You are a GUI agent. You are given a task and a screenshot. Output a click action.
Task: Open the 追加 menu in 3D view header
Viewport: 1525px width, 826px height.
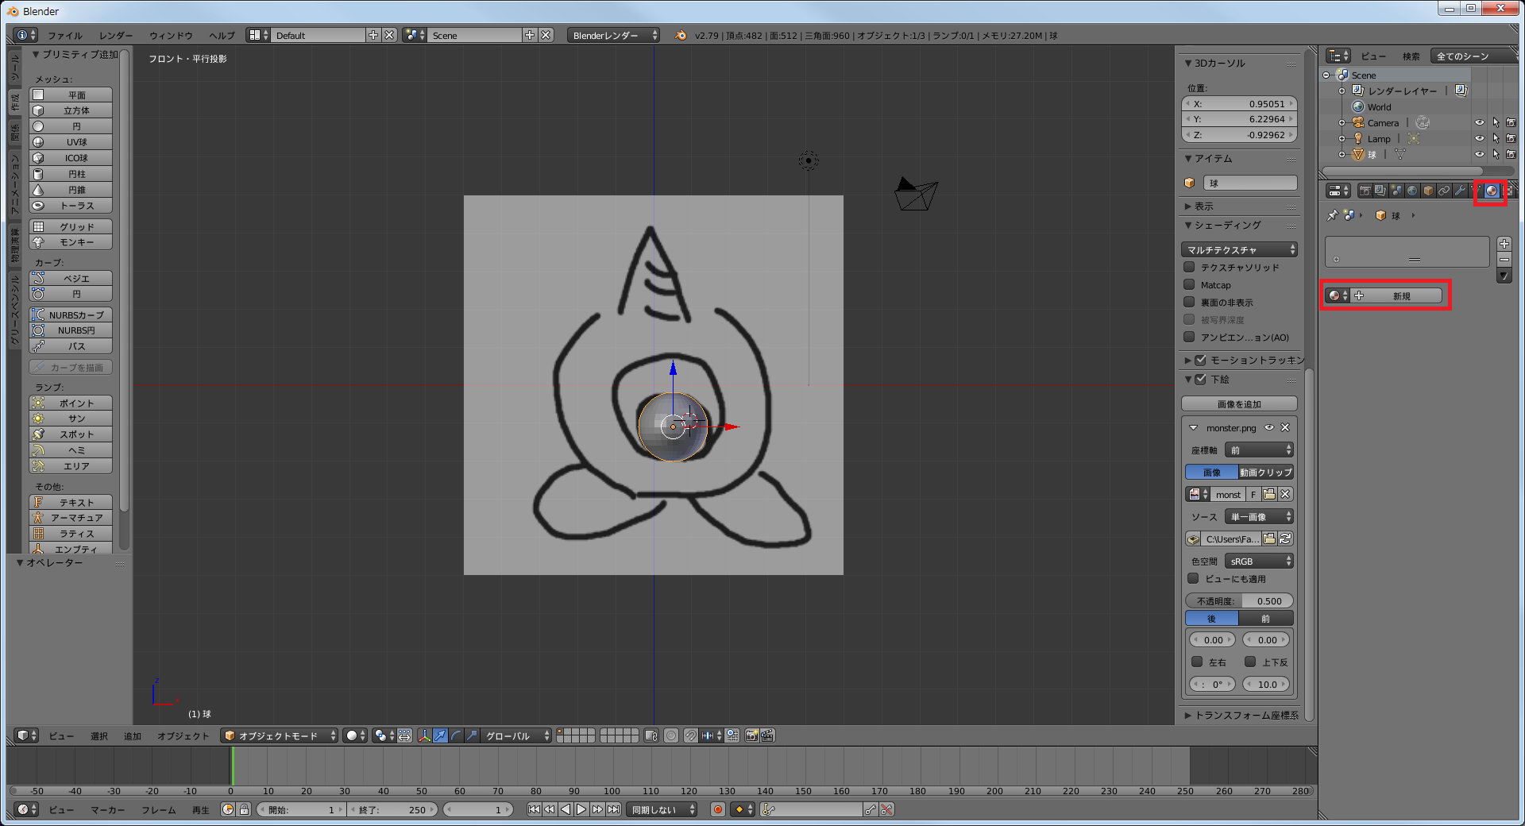pyautogui.click(x=132, y=736)
